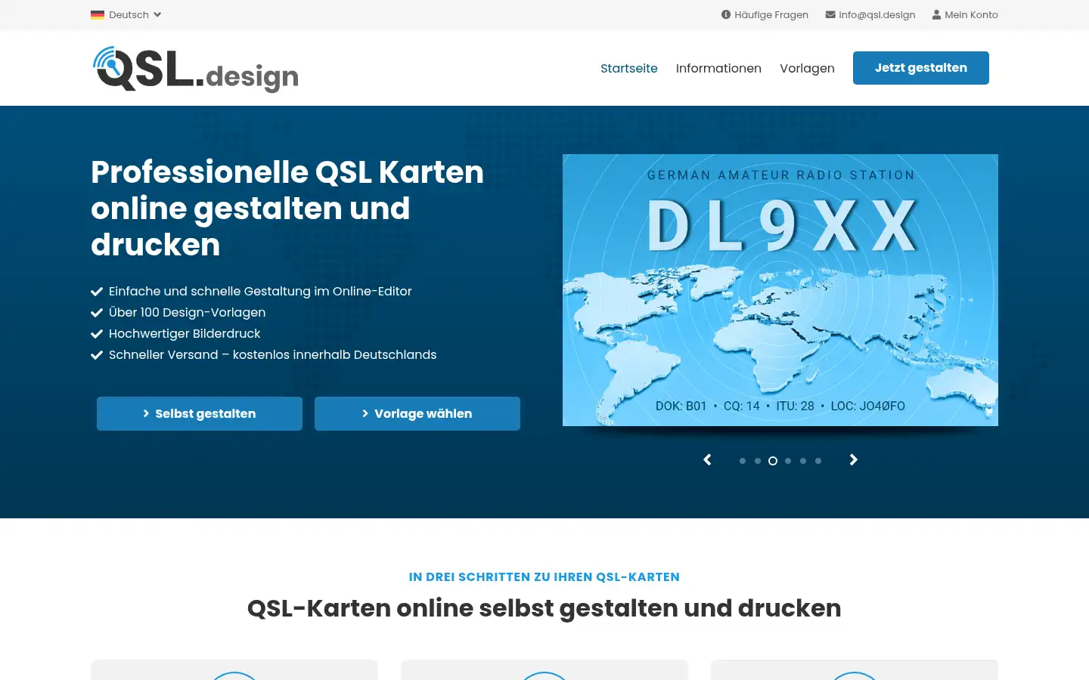Select the first carousel dot
The width and height of the screenshot is (1089, 680).
coord(743,461)
